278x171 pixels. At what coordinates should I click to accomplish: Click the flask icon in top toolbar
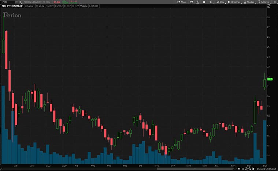click(197, 2)
